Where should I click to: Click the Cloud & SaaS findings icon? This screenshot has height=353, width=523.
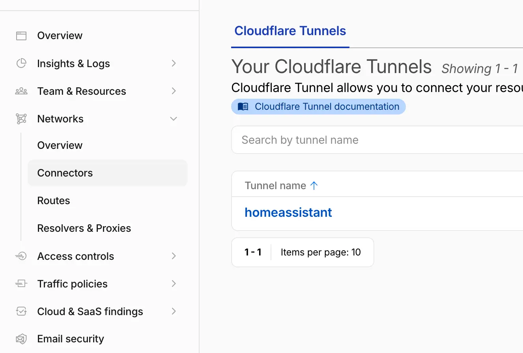[x=21, y=312]
